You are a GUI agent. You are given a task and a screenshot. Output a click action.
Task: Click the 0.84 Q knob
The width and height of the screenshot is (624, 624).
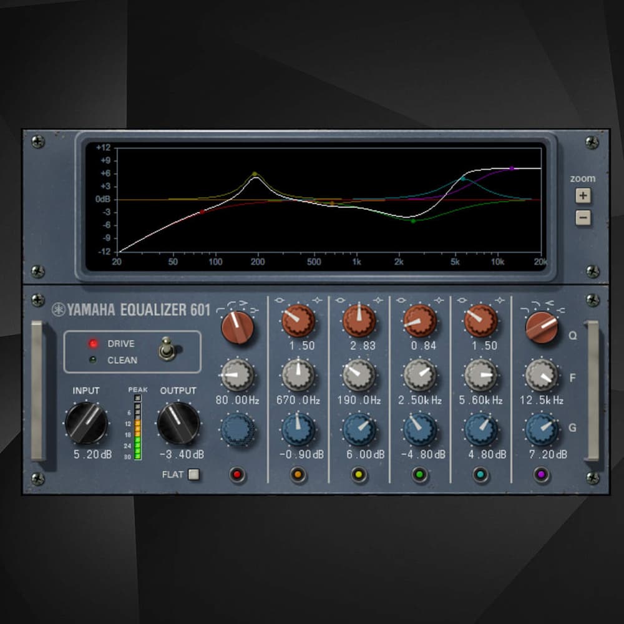point(420,321)
